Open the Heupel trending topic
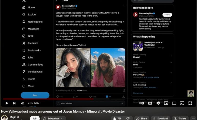The height and width of the screenshot is (120, 197). (x=136, y=57)
